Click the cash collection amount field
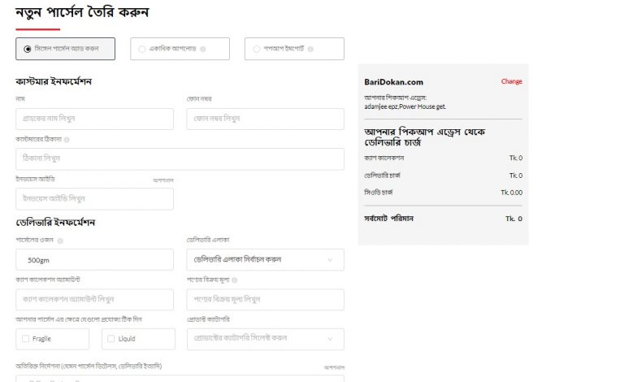The height and width of the screenshot is (382, 624). [94, 299]
